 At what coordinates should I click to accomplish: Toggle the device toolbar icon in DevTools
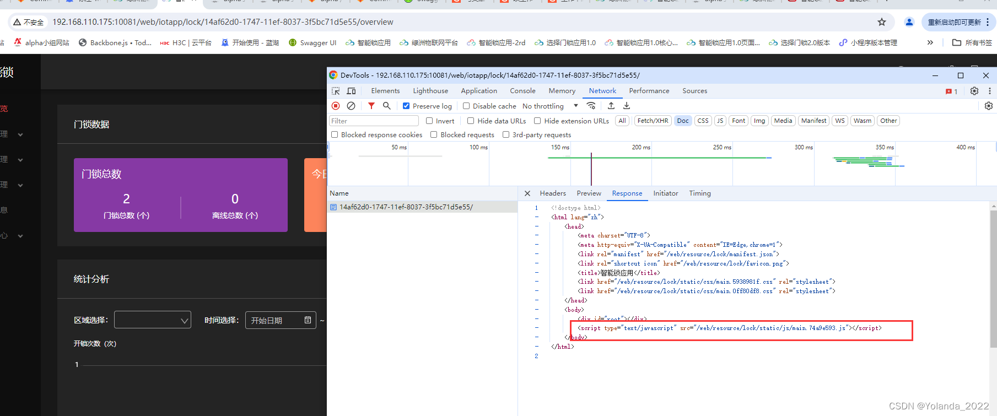[352, 91]
